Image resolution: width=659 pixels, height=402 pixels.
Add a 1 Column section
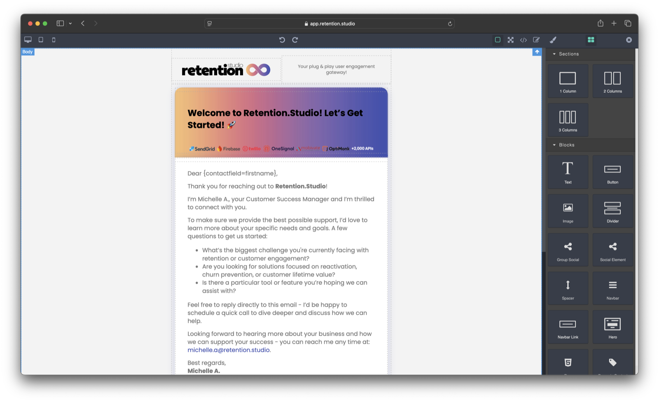[x=568, y=81]
